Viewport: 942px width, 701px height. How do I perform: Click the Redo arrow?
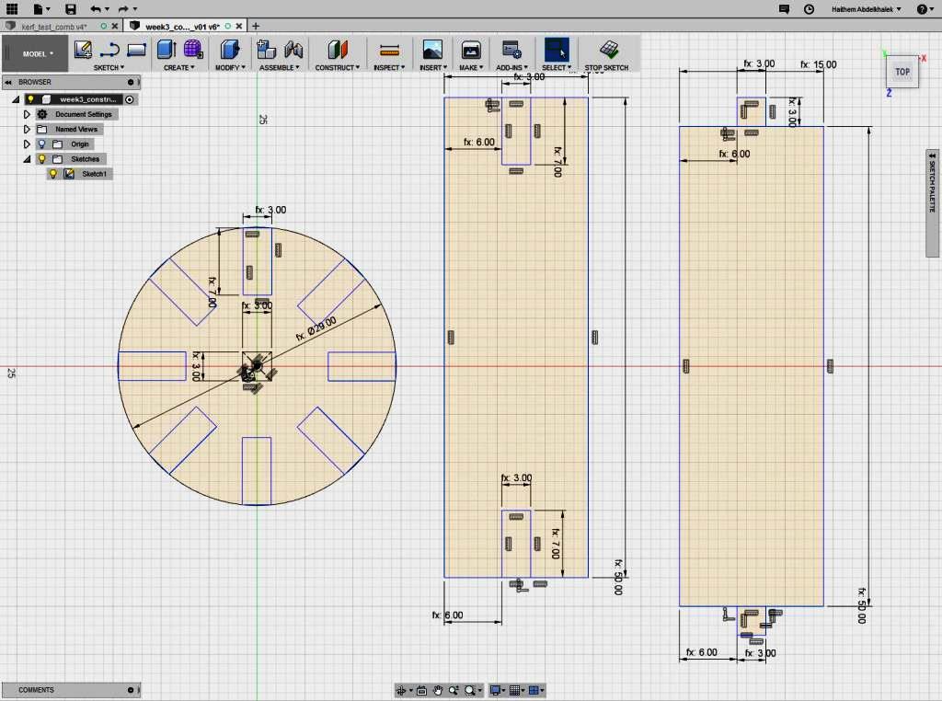point(123,9)
